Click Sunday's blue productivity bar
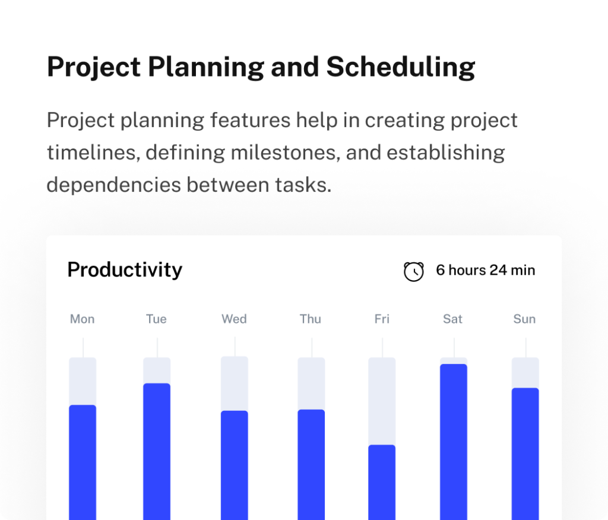This screenshot has height=520, width=608. coord(525,454)
